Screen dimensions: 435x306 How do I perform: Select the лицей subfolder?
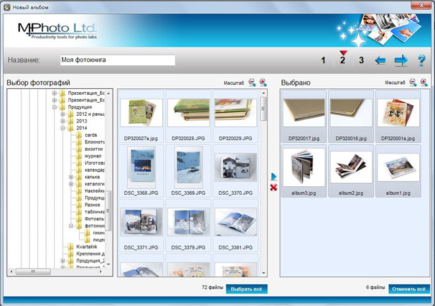click(99, 240)
